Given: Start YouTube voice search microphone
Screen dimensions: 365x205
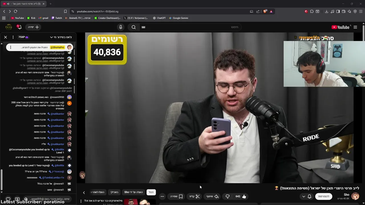Looking at the screenshot, I should point(121,27).
